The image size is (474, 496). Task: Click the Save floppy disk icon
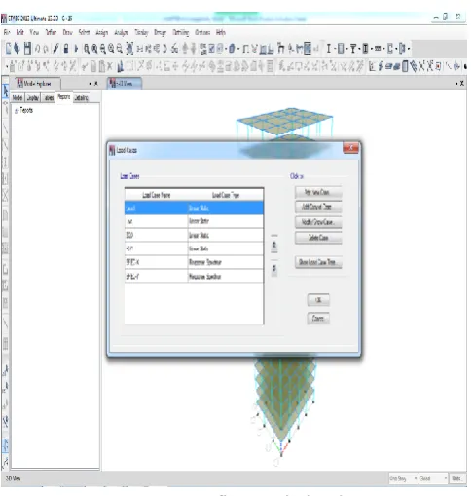pos(27,49)
